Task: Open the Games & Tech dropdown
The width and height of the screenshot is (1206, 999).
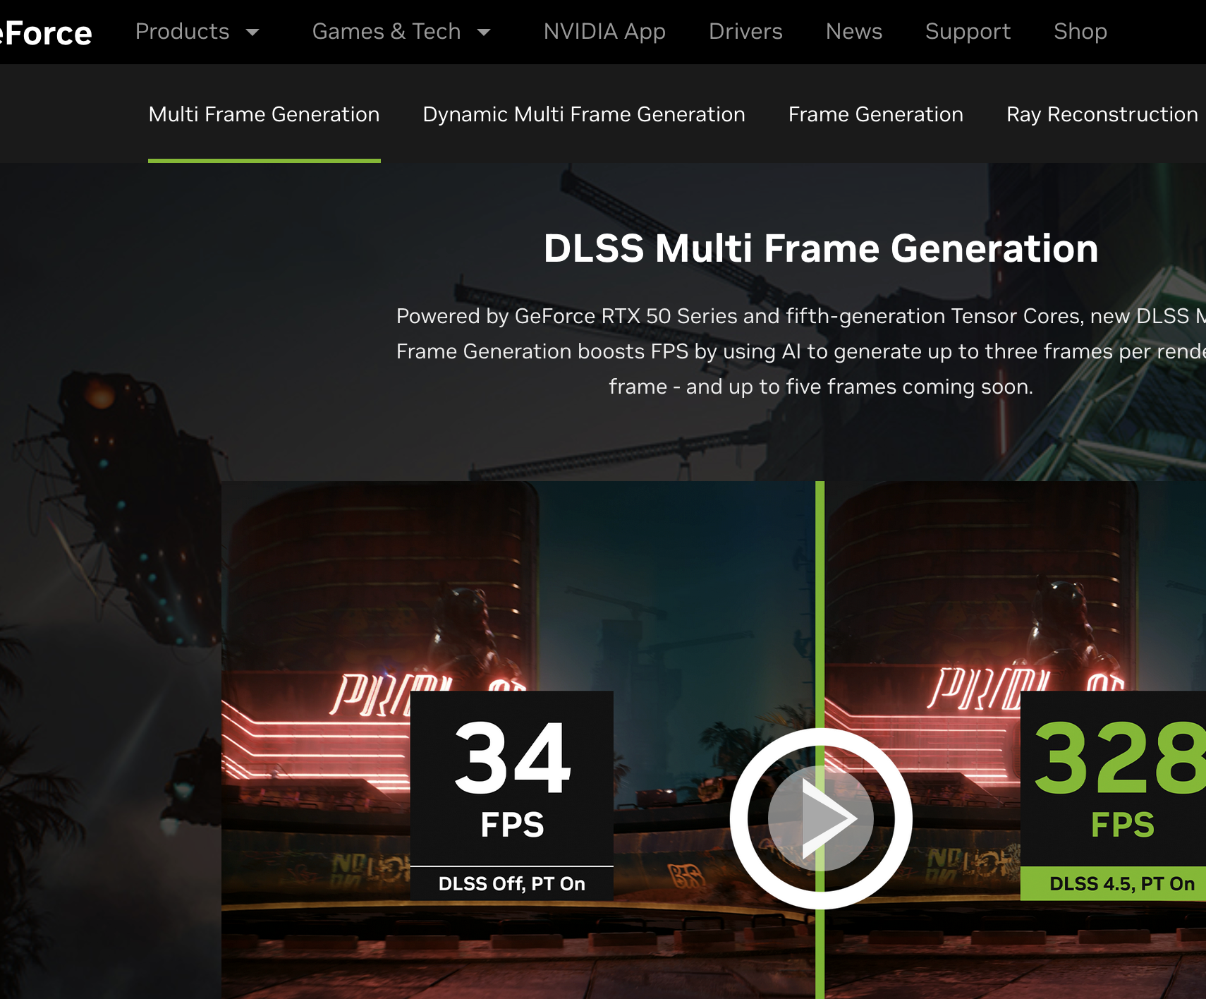Action: pos(401,32)
